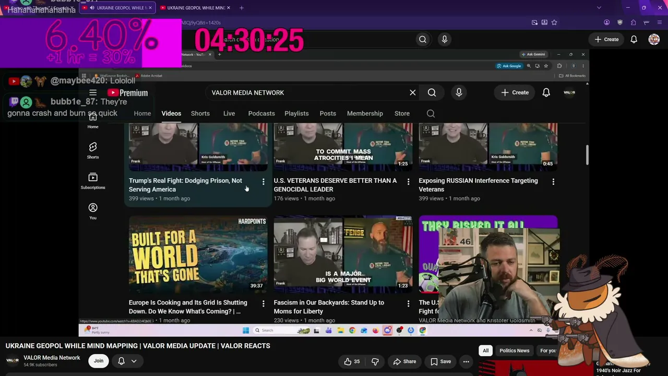Switch to the channel Live tab

pyautogui.click(x=229, y=113)
